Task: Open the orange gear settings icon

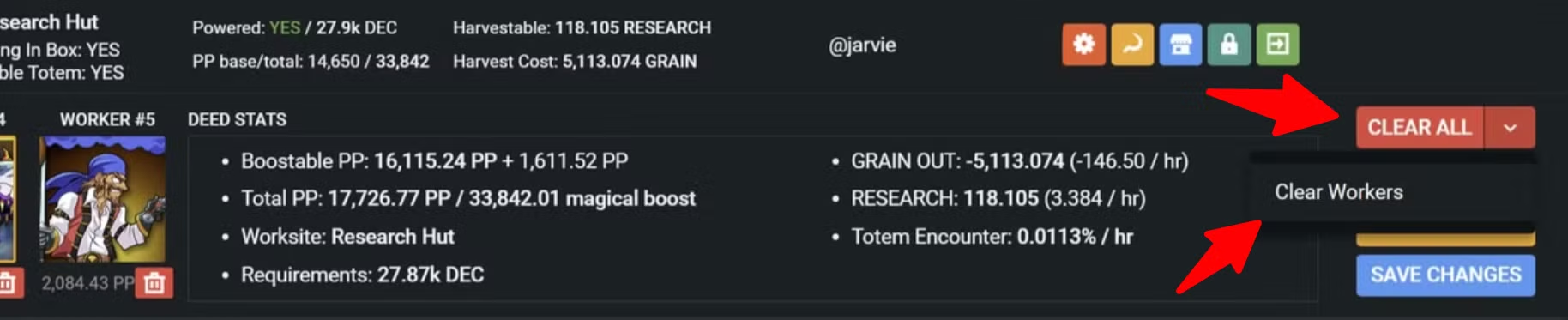Action: point(1083,45)
